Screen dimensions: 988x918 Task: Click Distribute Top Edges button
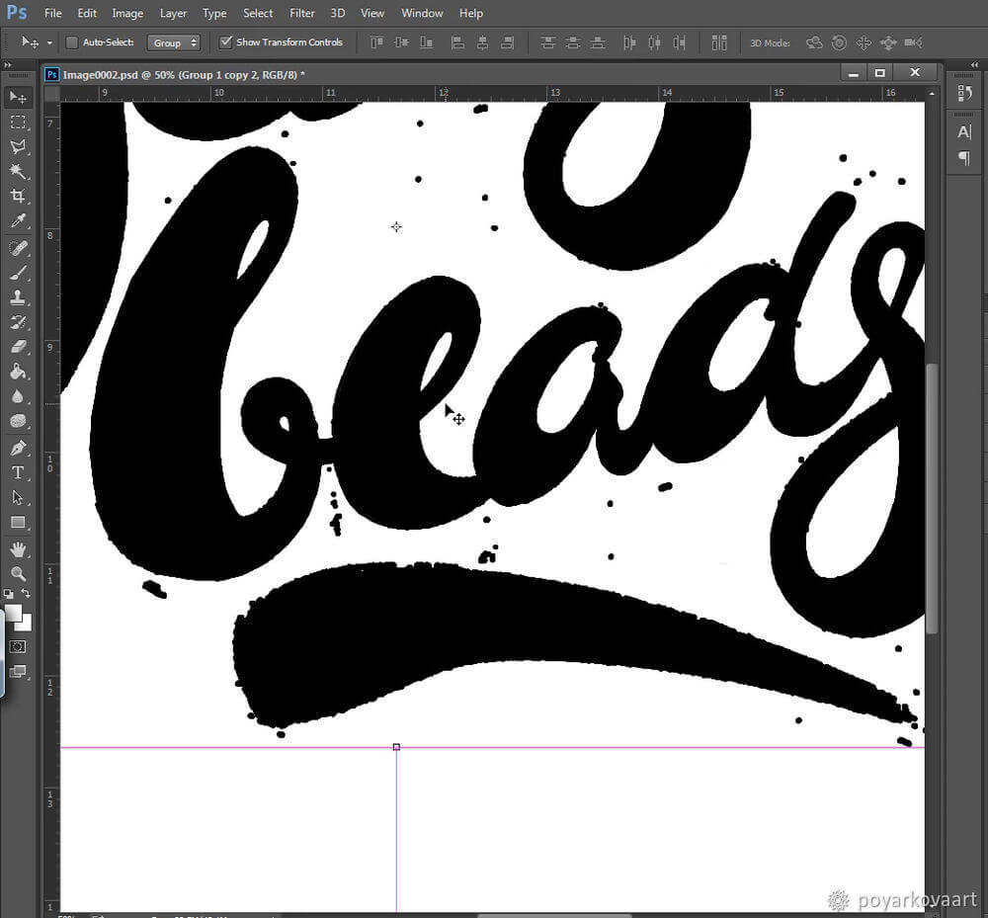click(x=548, y=42)
